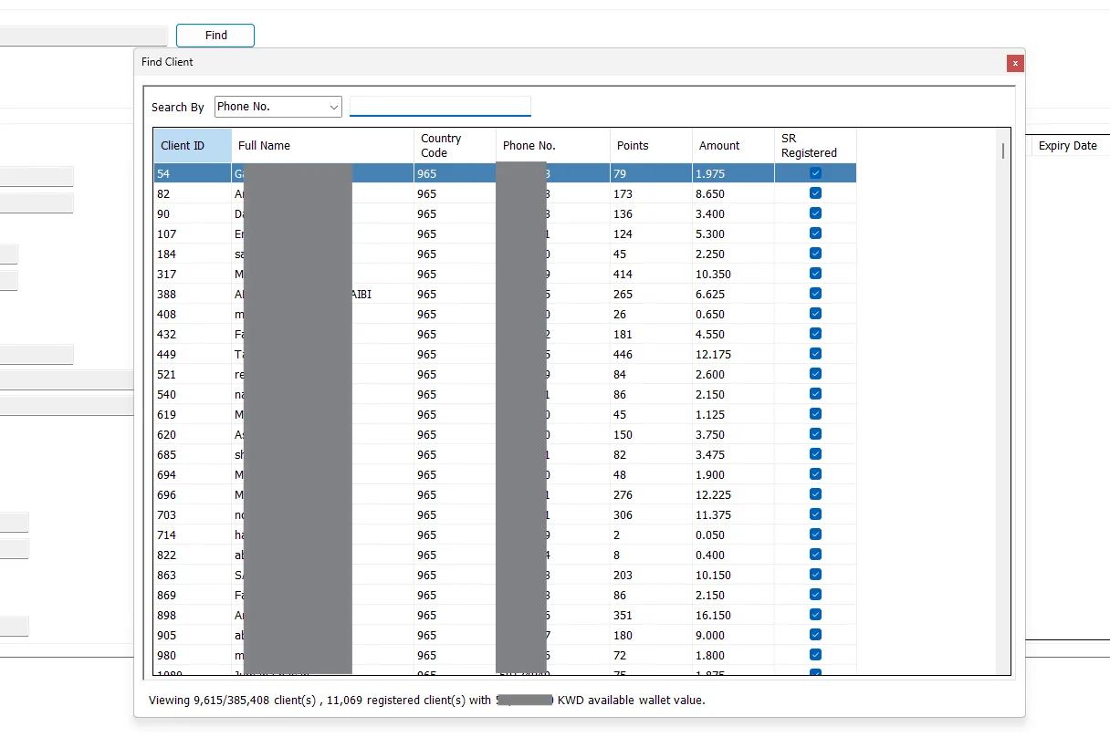Viewport: 1110px width, 737px height.
Task: Click the Find button behind the dialog
Action: (215, 36)
